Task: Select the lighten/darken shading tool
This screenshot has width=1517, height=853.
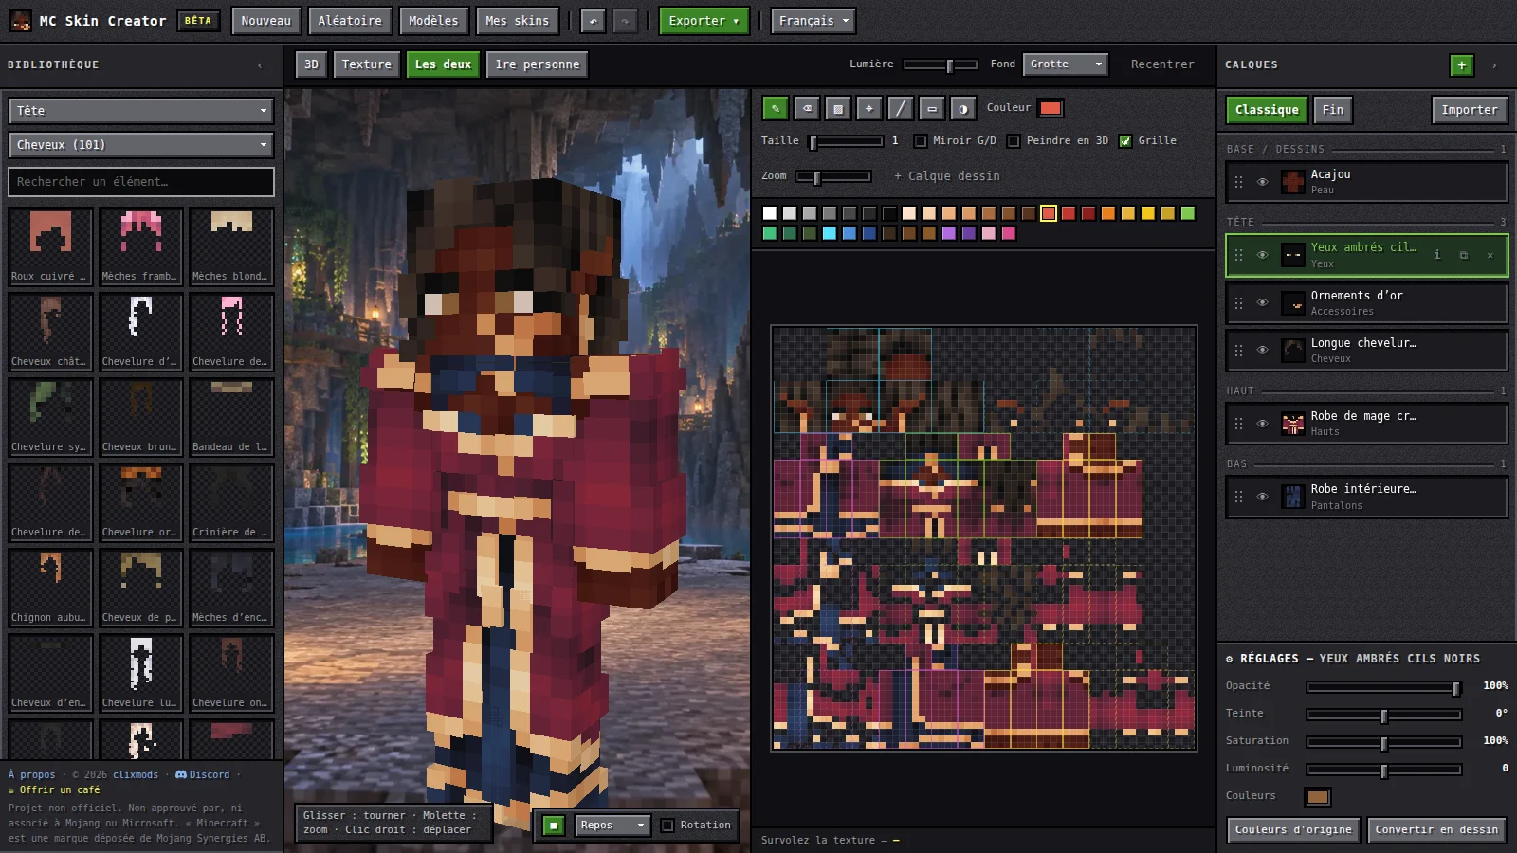Action: [963, 109]
